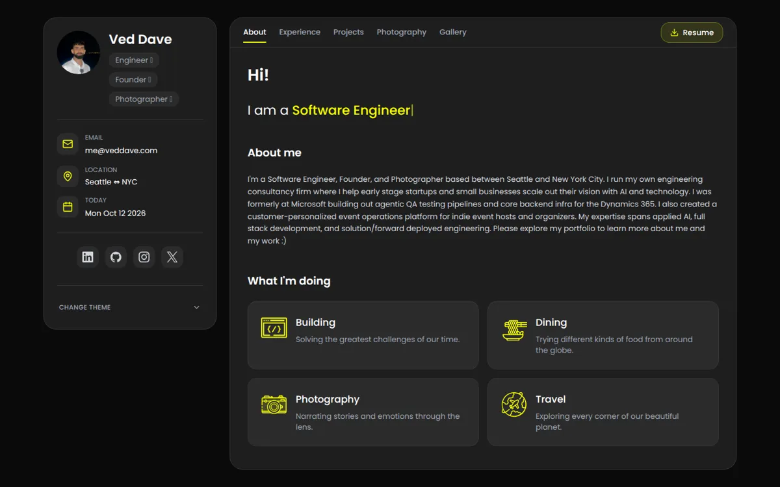The width and height of the screenshot is (780, 487).
Task: Click the Founder tag badge
Action: 133,80
